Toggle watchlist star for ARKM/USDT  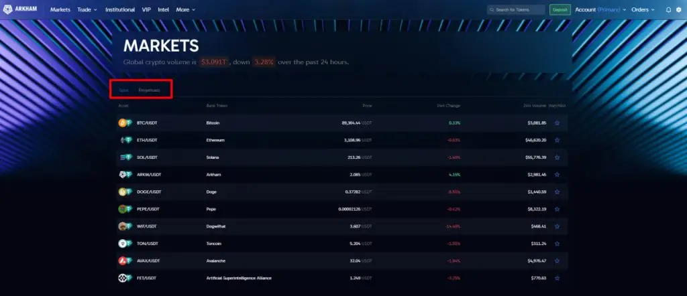click(x=557, y=175)
